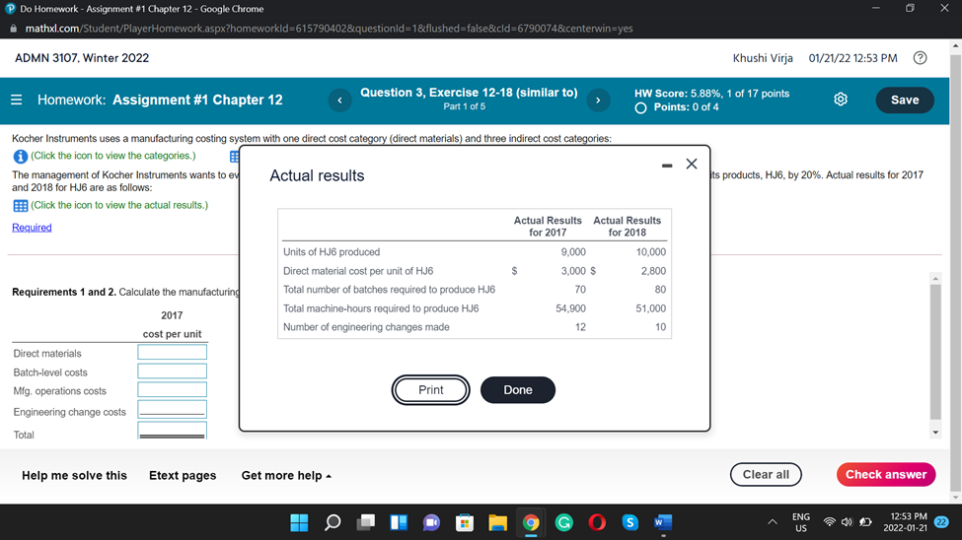Open Windows Start menu
The image size is (962, 540).
click(299, 523)
